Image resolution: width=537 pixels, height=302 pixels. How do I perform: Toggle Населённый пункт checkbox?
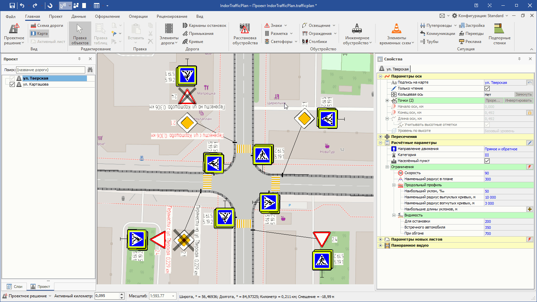click(x=487, y=161)
